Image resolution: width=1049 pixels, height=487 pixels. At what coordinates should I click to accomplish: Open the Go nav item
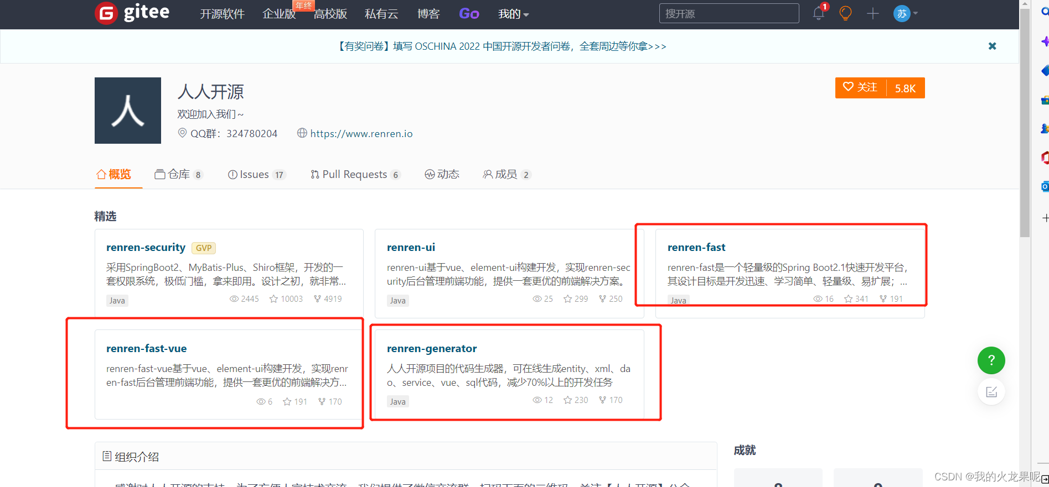pos(469,14)
